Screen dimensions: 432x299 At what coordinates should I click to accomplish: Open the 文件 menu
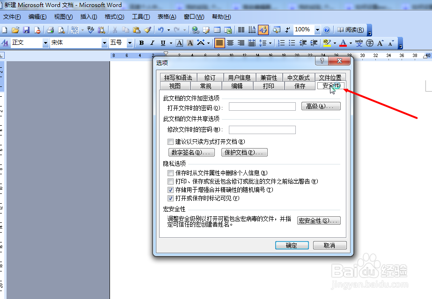coord(12,17)
